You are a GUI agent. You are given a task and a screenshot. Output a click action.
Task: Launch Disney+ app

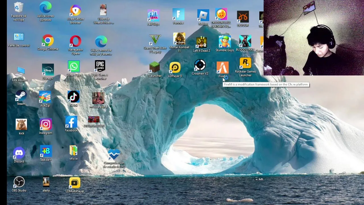click(48, 72)
